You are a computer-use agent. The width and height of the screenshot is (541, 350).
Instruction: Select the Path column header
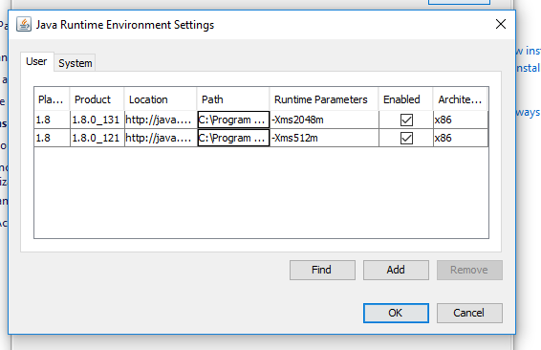point(233,99)
